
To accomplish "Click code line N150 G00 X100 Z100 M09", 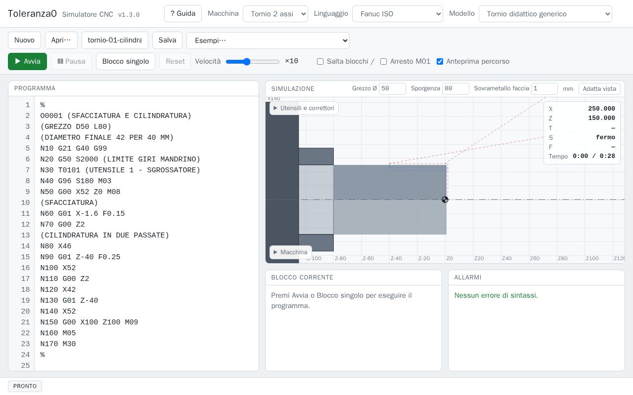I will (89, 322).
